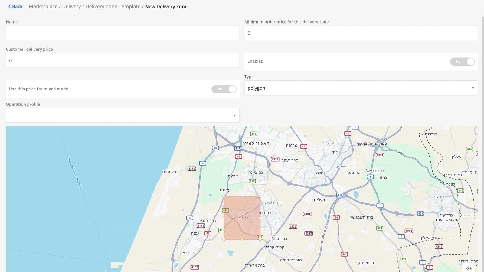Click the New Delivery Zone title text
This screenshot has height=272, width=484.
click(166, 6)
